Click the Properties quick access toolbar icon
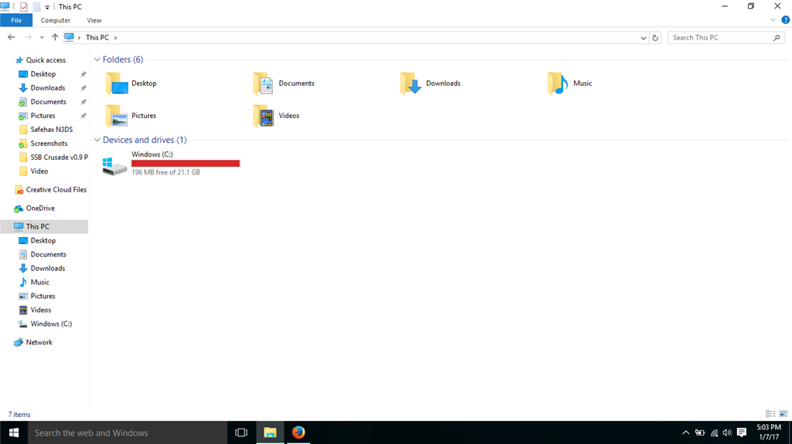This screenshot has height=444, width=792. (23, 7)
